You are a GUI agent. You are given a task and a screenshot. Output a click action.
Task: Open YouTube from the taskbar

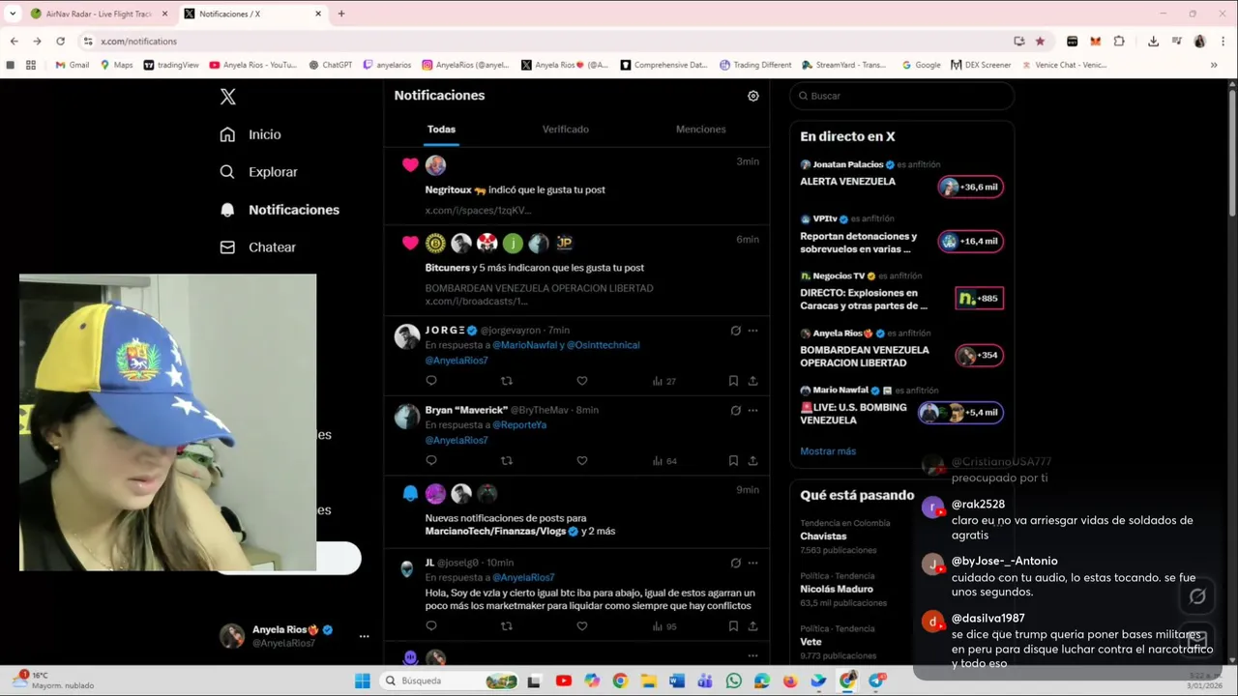click(564, 681)
